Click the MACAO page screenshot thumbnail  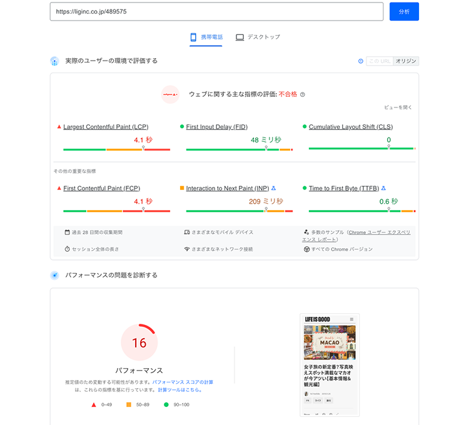(x=330, y=365)
